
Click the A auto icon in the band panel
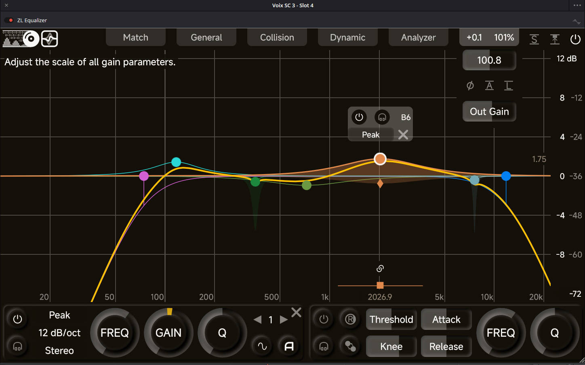tap(288, 346)
